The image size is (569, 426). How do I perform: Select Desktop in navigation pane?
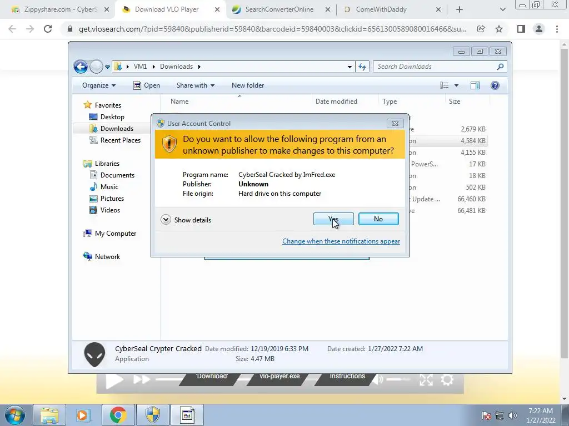click(112, 117)
